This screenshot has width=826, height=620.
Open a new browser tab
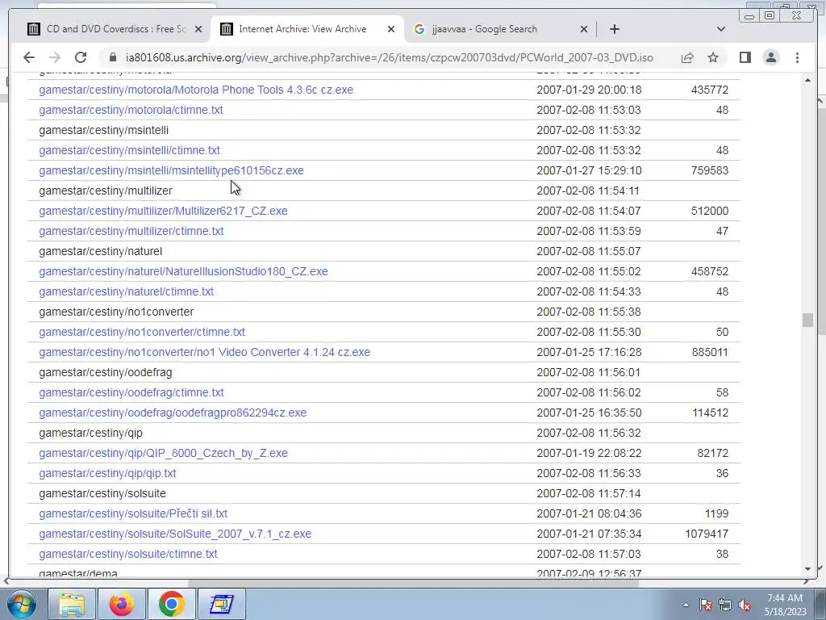pyautogui.click(x=614, y=29)
